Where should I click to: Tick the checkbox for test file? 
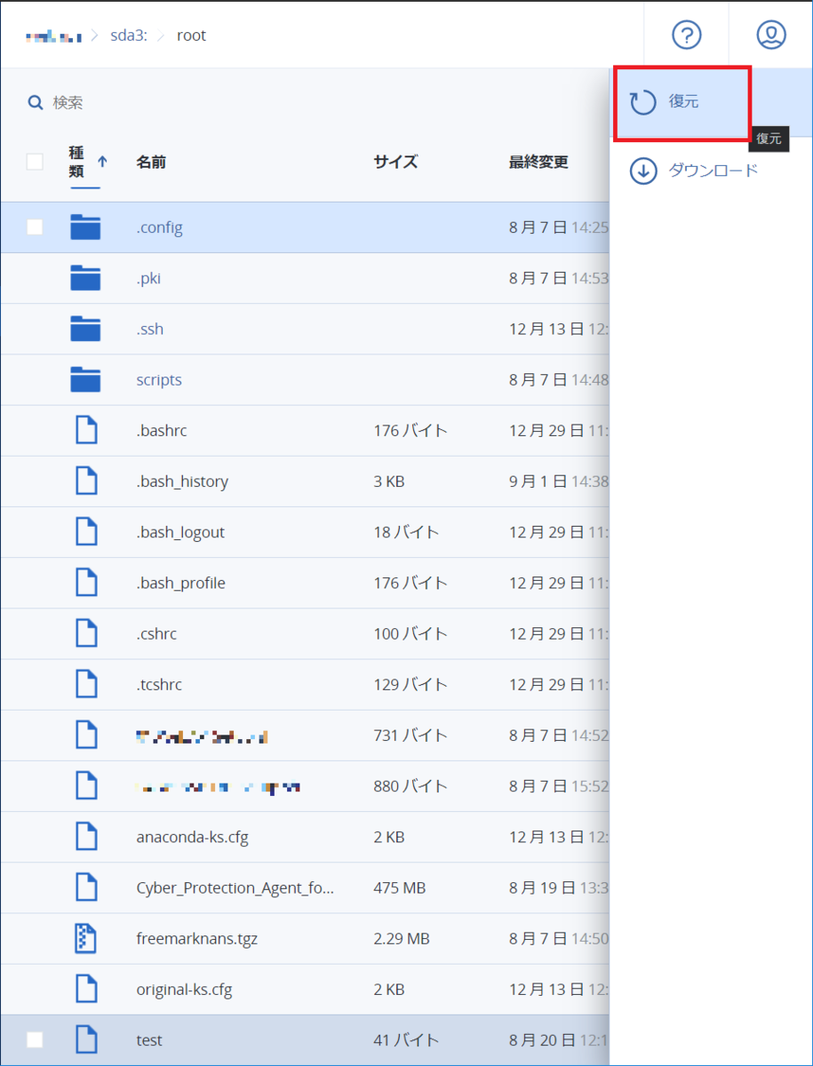[x=35, y=1040]
